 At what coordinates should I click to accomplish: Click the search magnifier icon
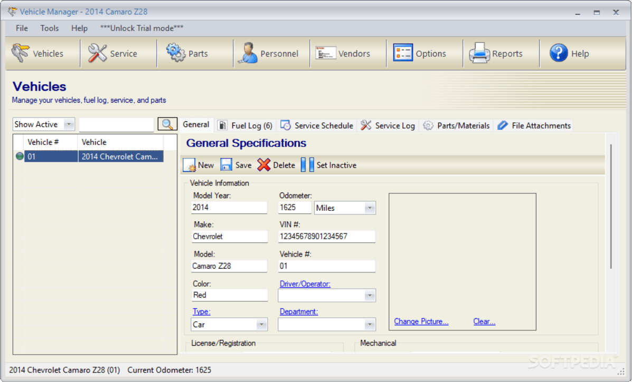(x=167, y=124)
